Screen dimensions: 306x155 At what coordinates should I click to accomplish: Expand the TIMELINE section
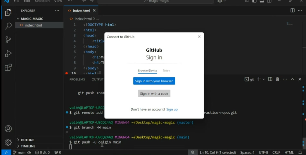click(x=28, y=146)
